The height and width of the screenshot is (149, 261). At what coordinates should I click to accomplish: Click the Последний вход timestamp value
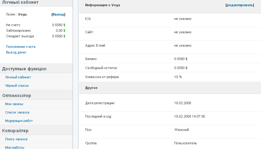pos(189,116)
